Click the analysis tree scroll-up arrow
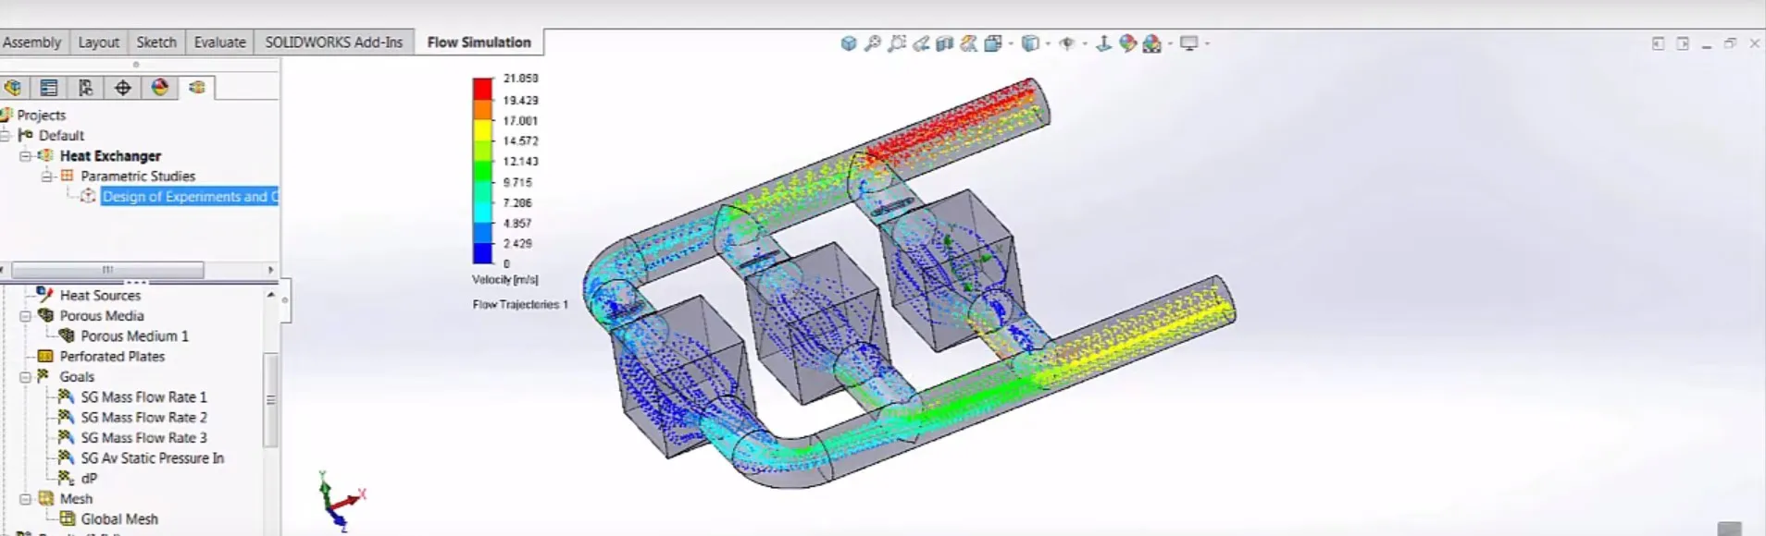This screenshot has width=1766, height=536. [x=270, y=295]
